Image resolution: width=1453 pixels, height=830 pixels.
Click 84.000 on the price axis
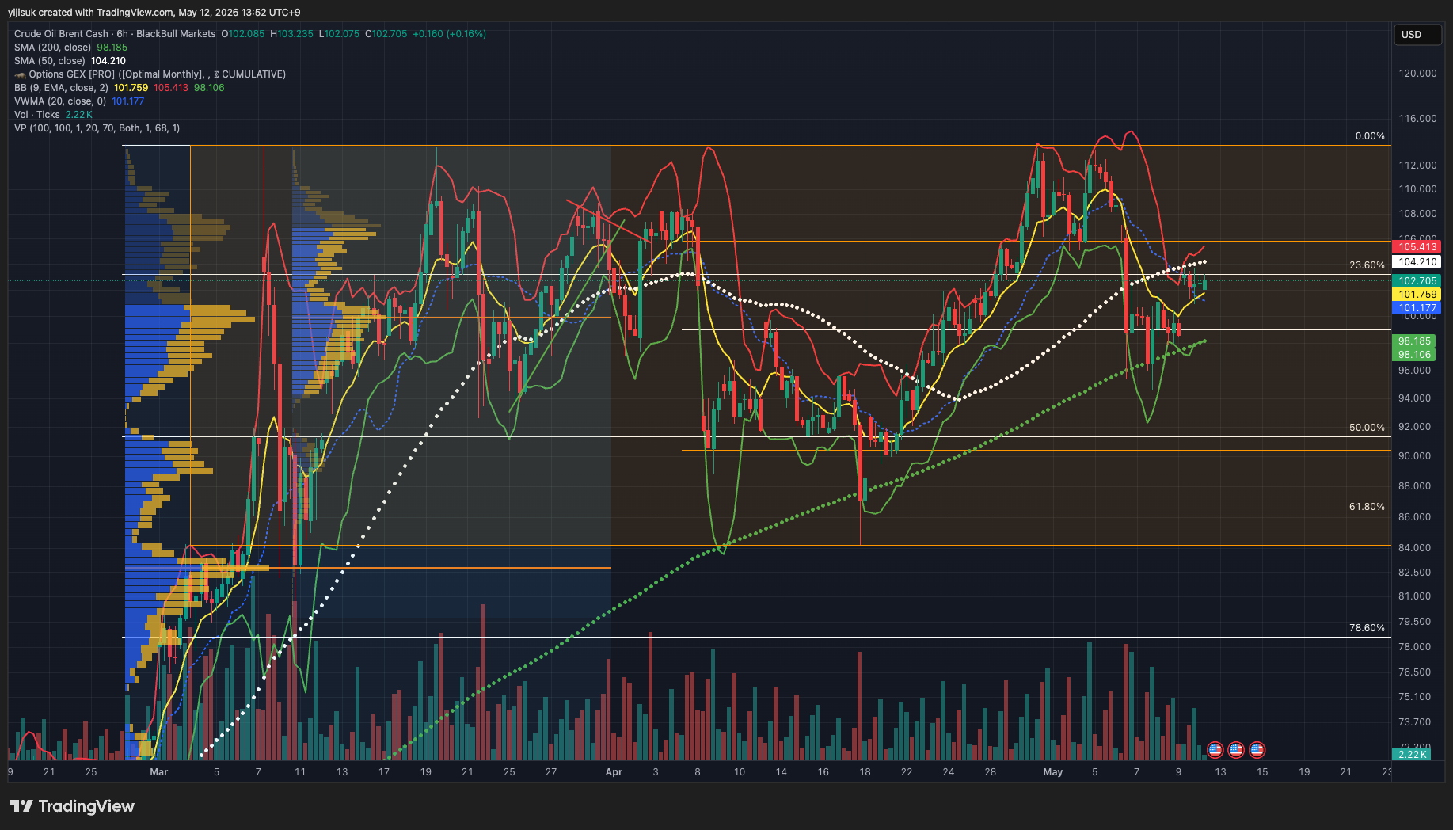[1415, 548]
